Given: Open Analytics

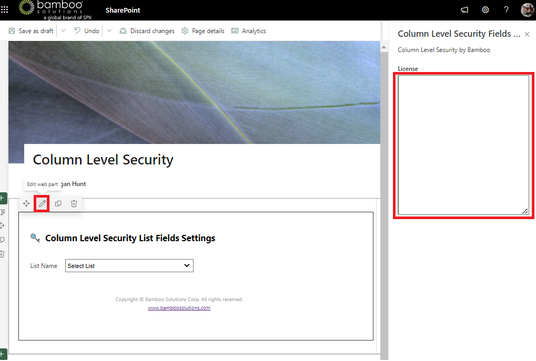Looking at the screenshot, I should tap(248, 30).
